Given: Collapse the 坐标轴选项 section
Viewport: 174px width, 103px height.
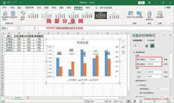Looking at the screenshot, I should 134,52.
